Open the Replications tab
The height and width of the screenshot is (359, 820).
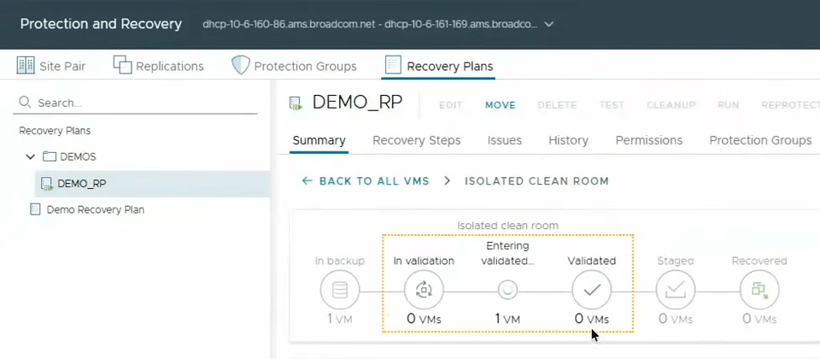[x=159, y=67]
